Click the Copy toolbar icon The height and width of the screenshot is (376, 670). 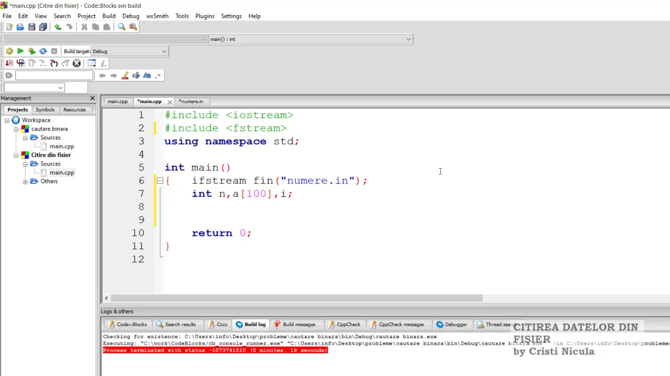(x=95, y=27)
